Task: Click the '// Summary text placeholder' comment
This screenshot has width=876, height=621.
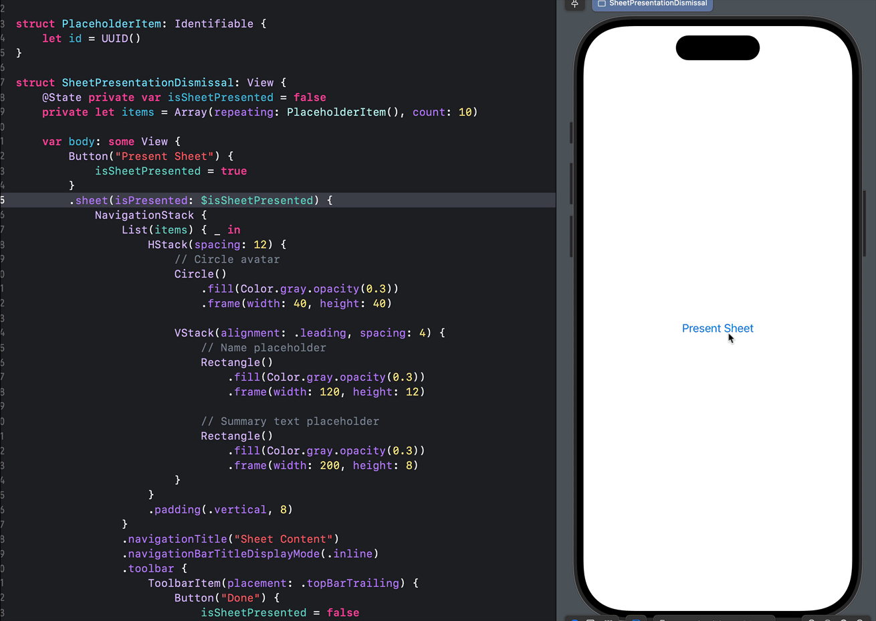Action: coord(290,421)
